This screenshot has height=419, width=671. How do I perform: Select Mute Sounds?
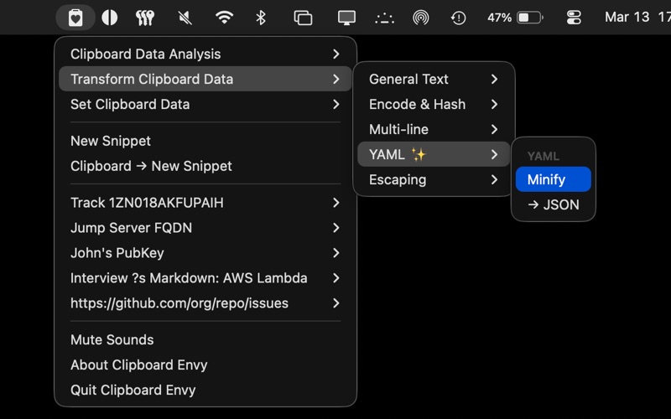point(205,340)
